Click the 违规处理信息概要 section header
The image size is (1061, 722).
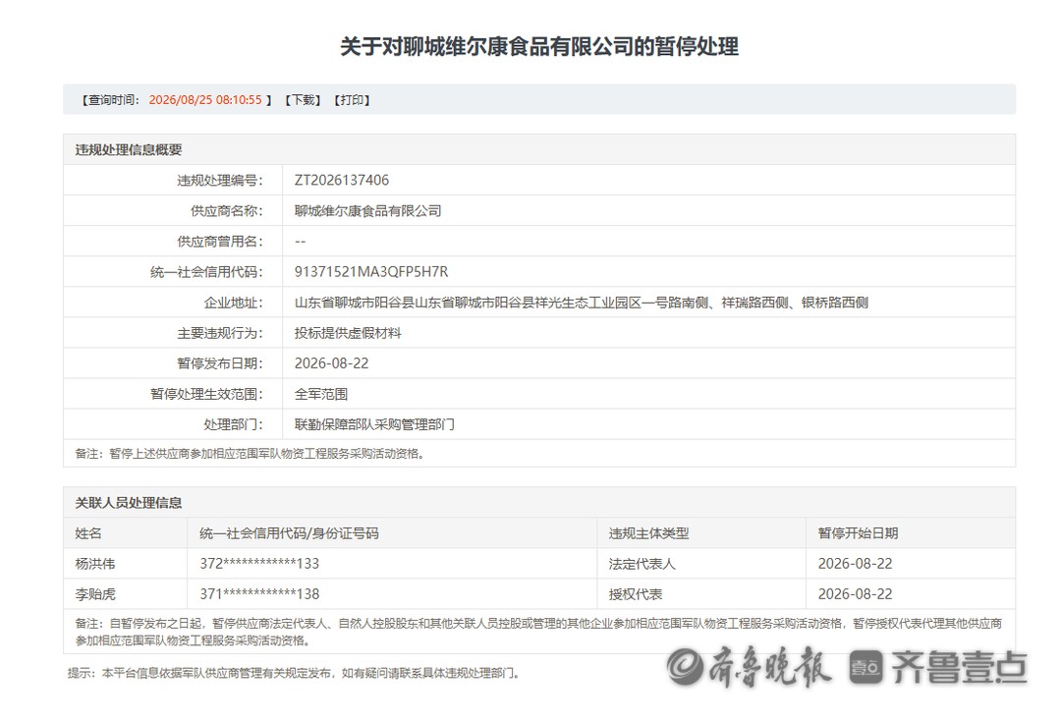click(129, 149)
